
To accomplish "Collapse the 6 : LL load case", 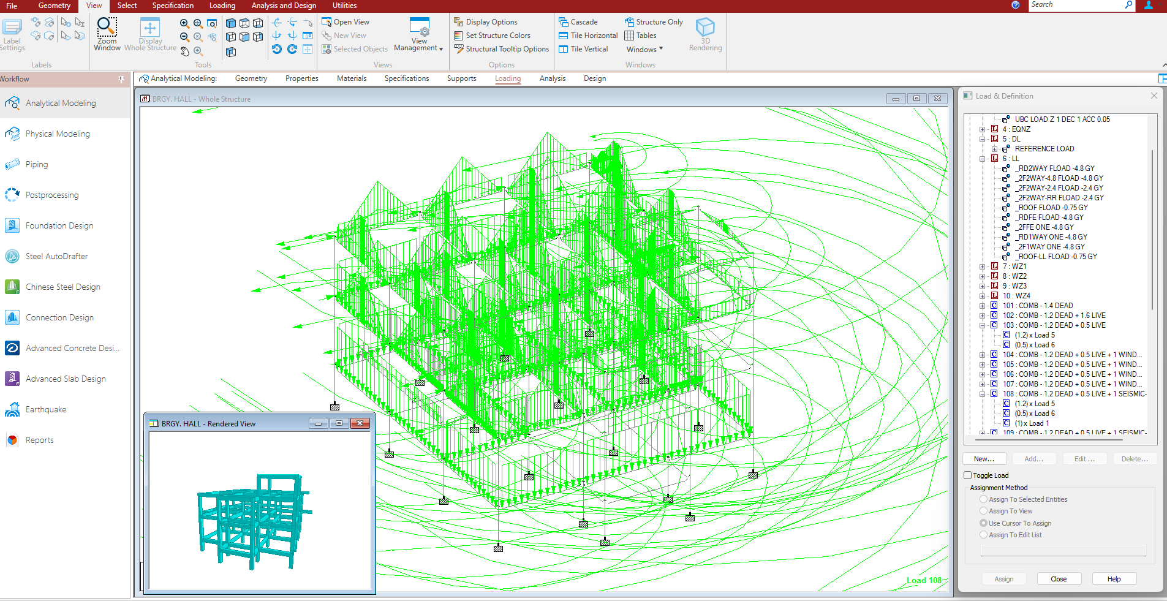I will click(983, 159).
